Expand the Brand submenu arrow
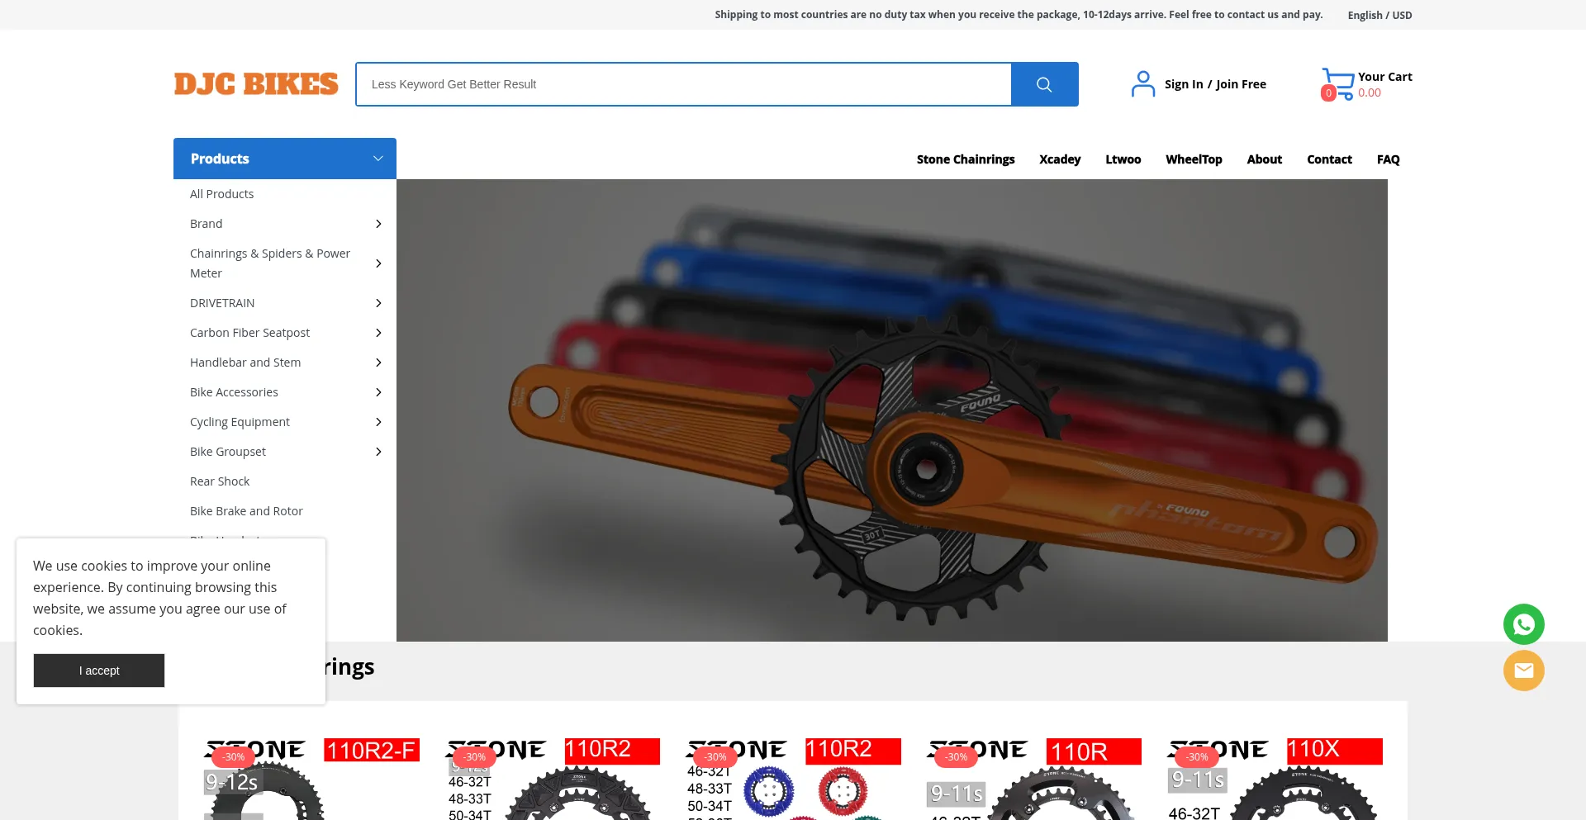Image resolution: width=1586 pixels, height=820 pixels. pyautogui.click(x=378, y=224)
